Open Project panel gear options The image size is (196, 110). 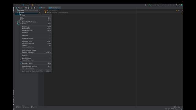[34, 8]
